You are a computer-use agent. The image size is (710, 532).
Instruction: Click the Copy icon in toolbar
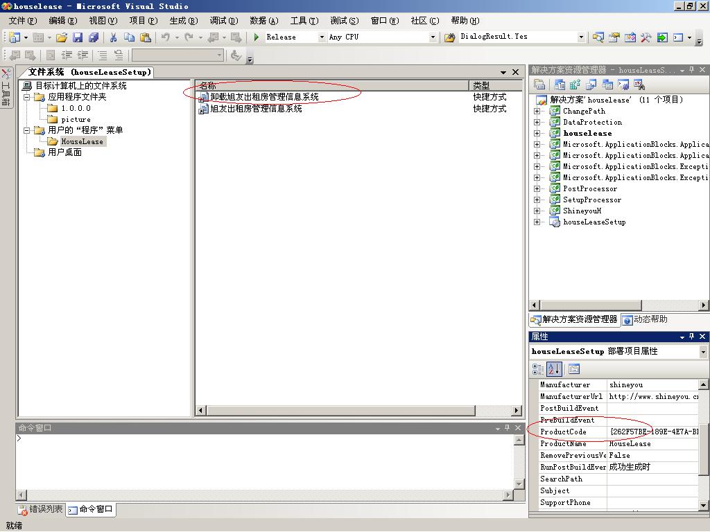[x=129, y=37]
